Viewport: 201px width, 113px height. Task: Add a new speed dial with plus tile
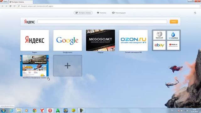coord(68,66)
